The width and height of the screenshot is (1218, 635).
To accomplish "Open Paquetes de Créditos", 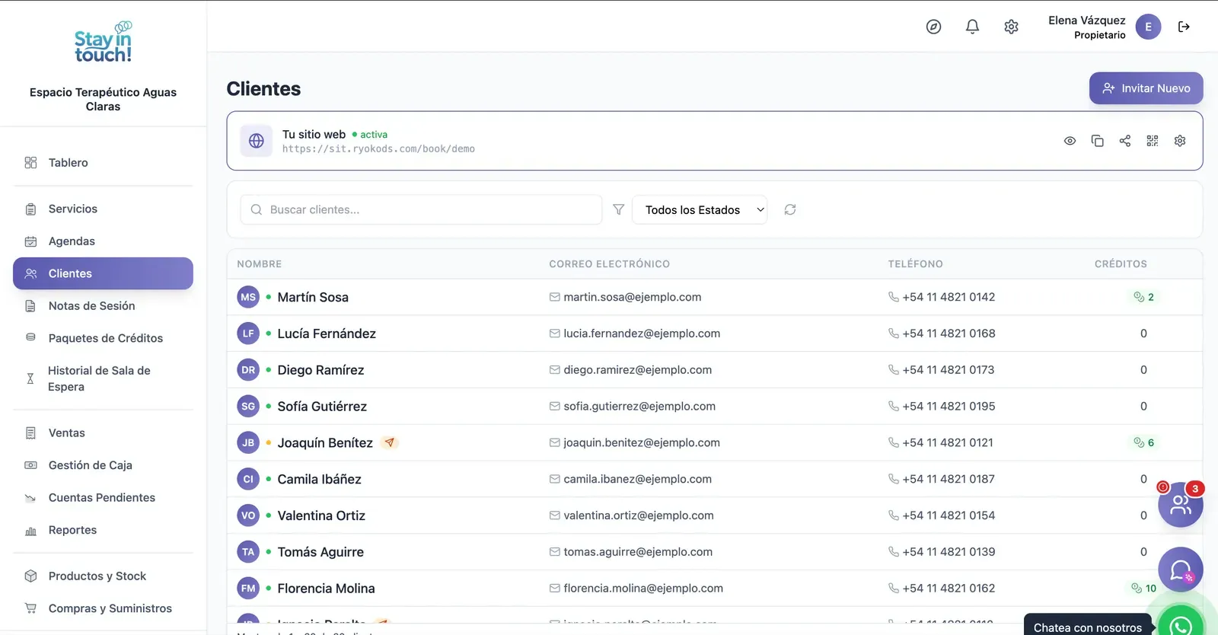I will click(x=103, y=338).
